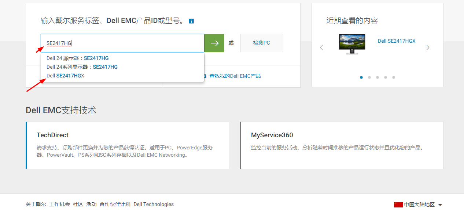Select the fifth carousel dot
Screen dimensions: 464x210
coord(394,77)
